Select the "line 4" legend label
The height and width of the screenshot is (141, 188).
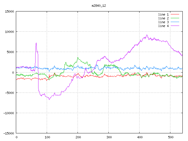163,26
